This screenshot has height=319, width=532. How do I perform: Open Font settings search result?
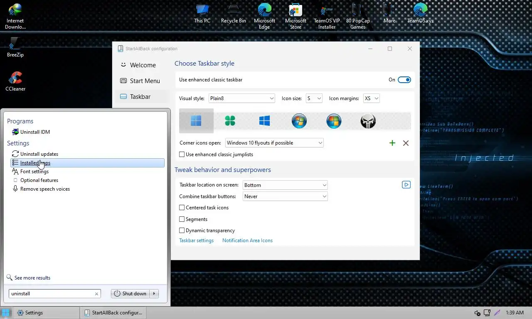87,172
